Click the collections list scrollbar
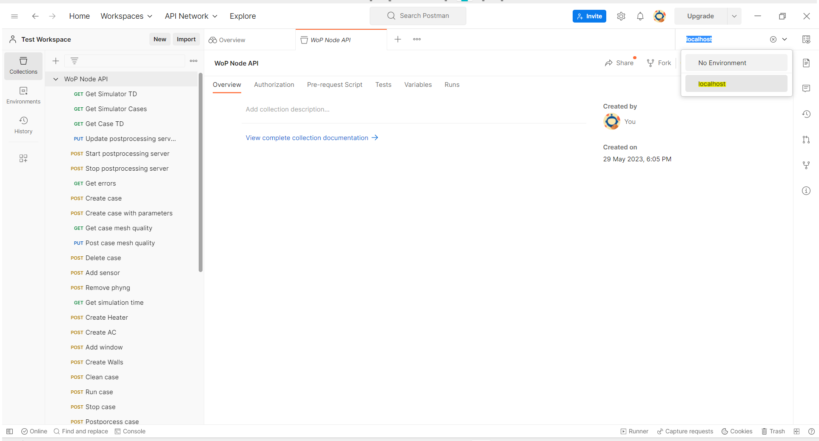 click(x=200, y=172)
